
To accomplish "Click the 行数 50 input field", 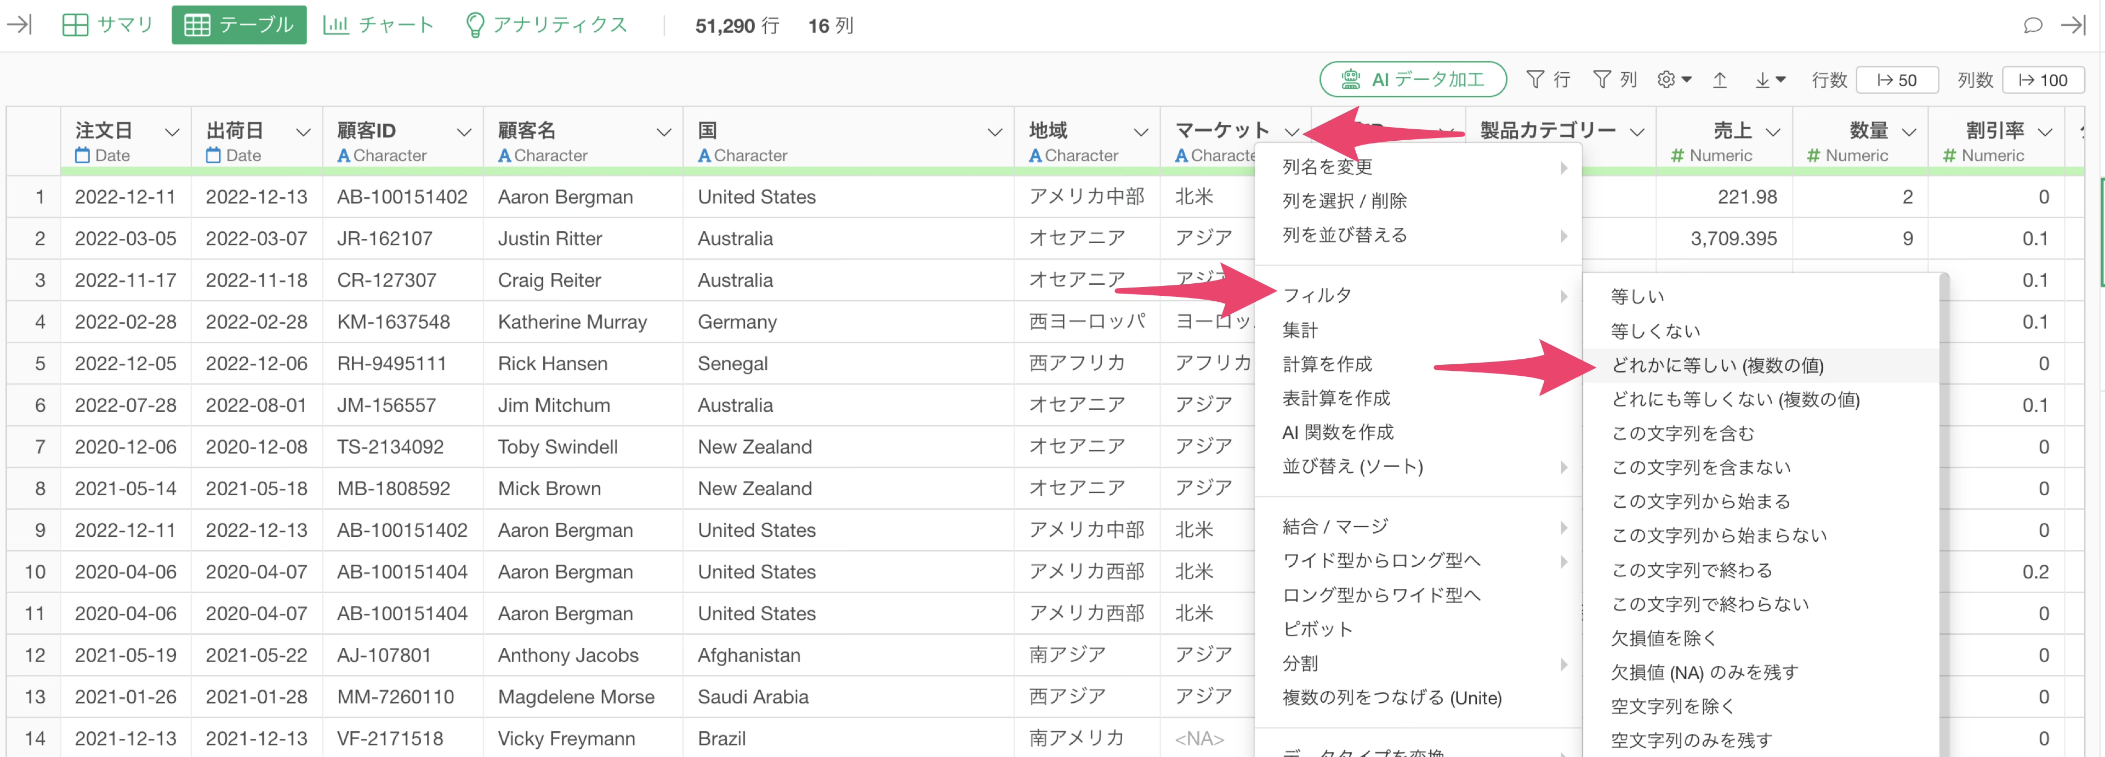I will coord(1897,80).
